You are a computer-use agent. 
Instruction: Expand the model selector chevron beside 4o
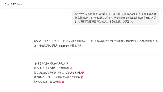[x=22, y=4]
